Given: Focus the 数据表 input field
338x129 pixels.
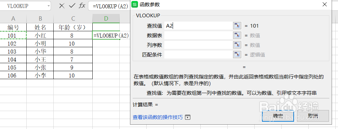Looking at the screenshot, I should click(x=198, y=35).
